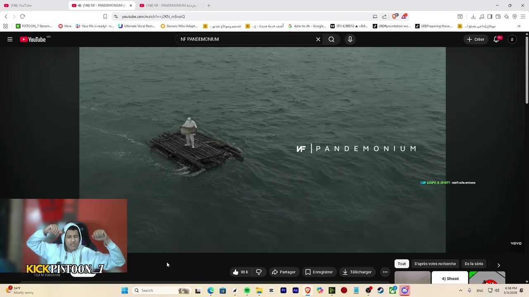Open a new browser tab

[x=209, y=5]
